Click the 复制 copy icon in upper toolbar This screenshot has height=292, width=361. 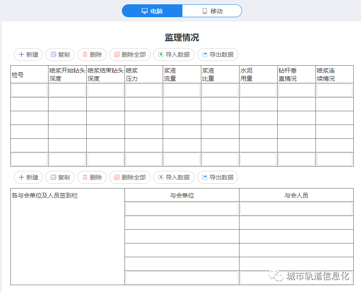click(53, 55)
